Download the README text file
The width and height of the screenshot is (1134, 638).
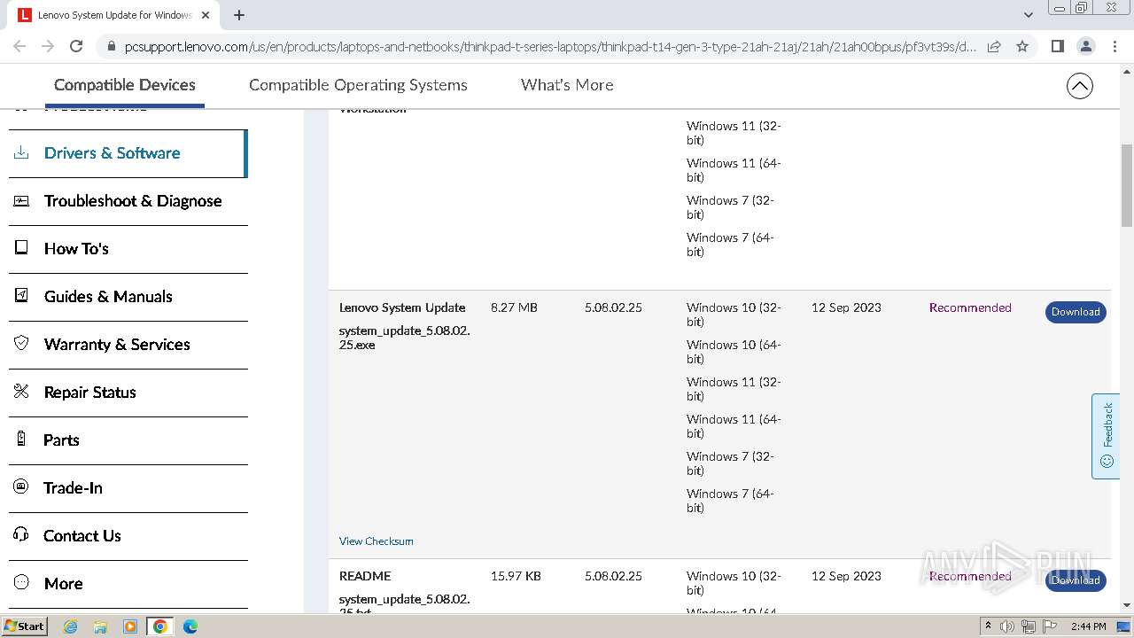coord(1076,580)
